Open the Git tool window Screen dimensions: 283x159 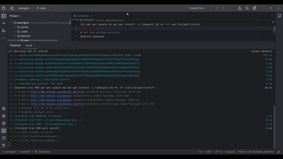click(x=4, y=145)
